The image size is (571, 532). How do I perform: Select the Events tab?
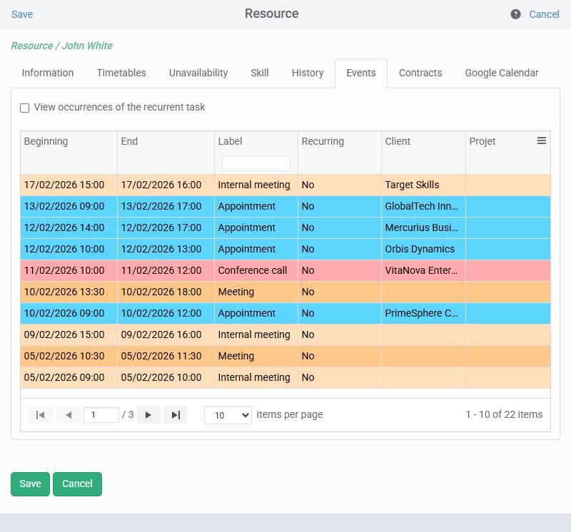361,73
